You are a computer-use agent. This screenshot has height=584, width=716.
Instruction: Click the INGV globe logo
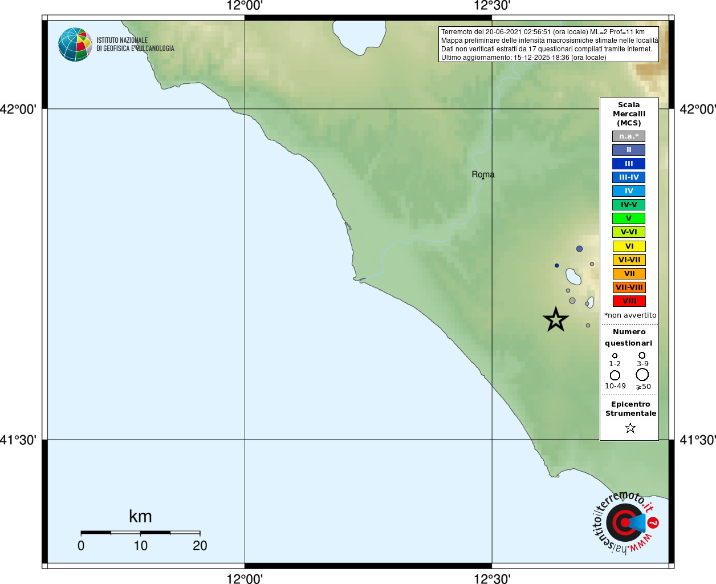click(x=75, y=44)
